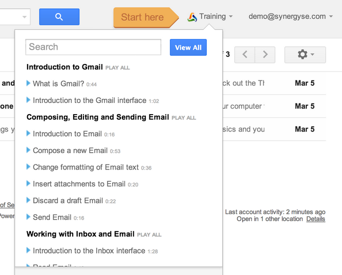Play all Working with Inbox and Email videos
The width and height of the screenshot is (342, 275).
coord(149,235)
